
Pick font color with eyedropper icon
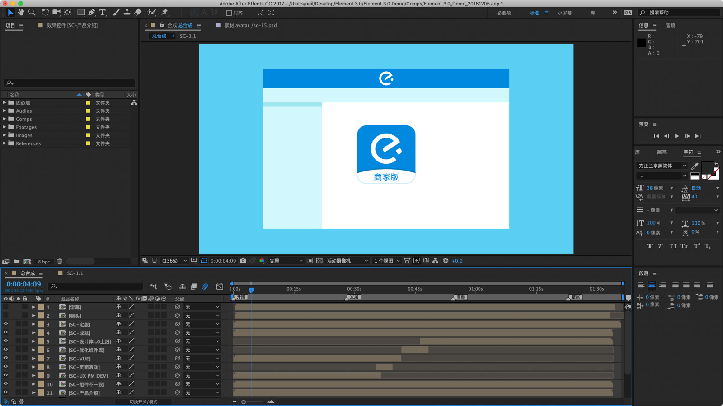tap(695, 166)
